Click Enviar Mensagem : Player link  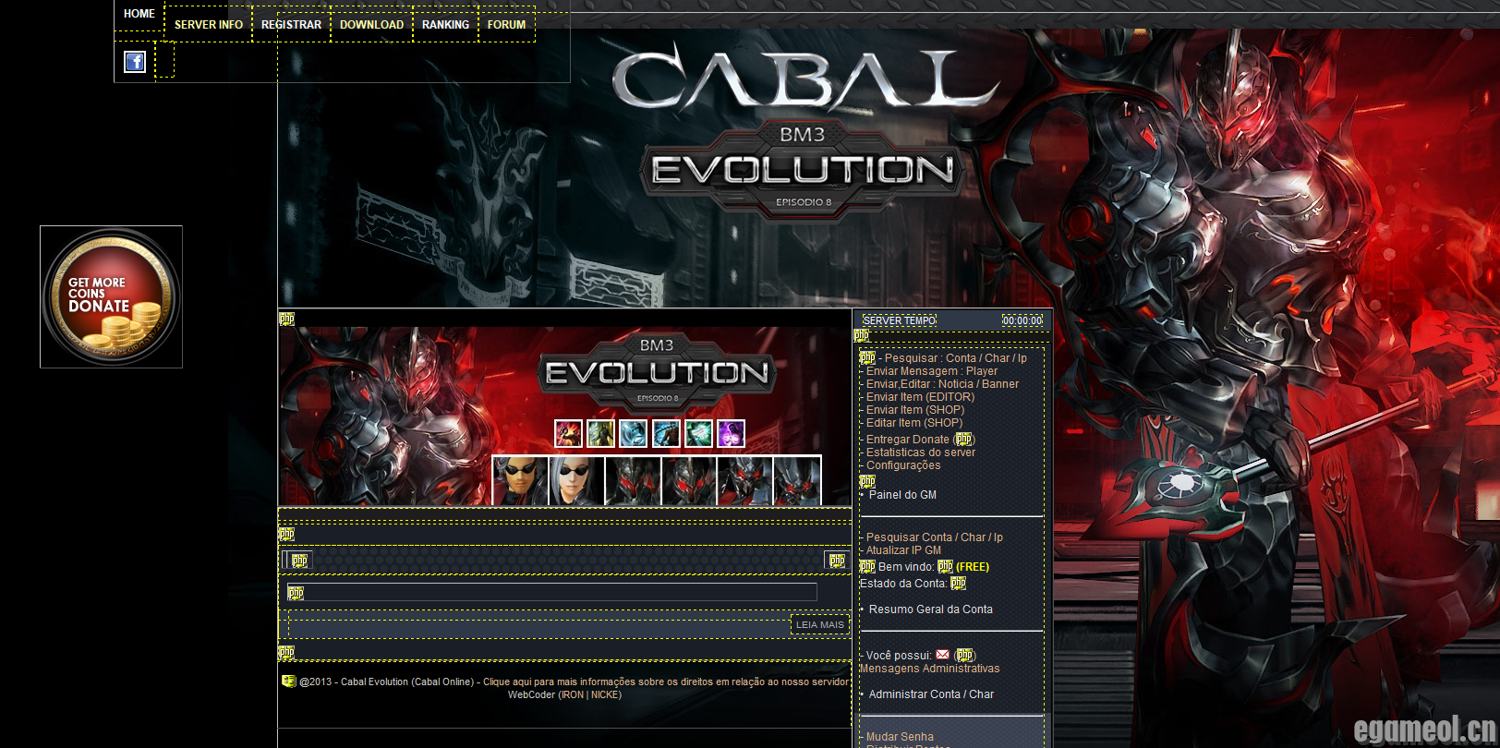point(931,371)
